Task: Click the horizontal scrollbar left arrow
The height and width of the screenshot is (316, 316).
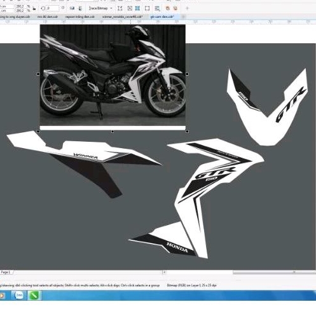Action: [x=164, y=272]
